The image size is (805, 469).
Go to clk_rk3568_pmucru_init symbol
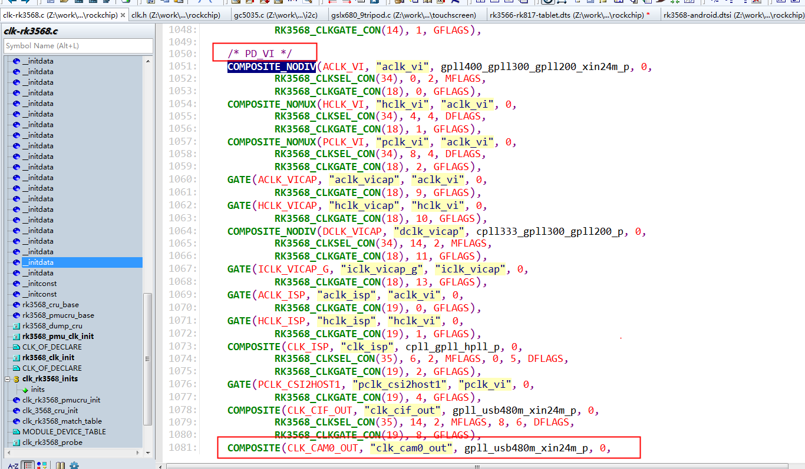coord(61,400)
